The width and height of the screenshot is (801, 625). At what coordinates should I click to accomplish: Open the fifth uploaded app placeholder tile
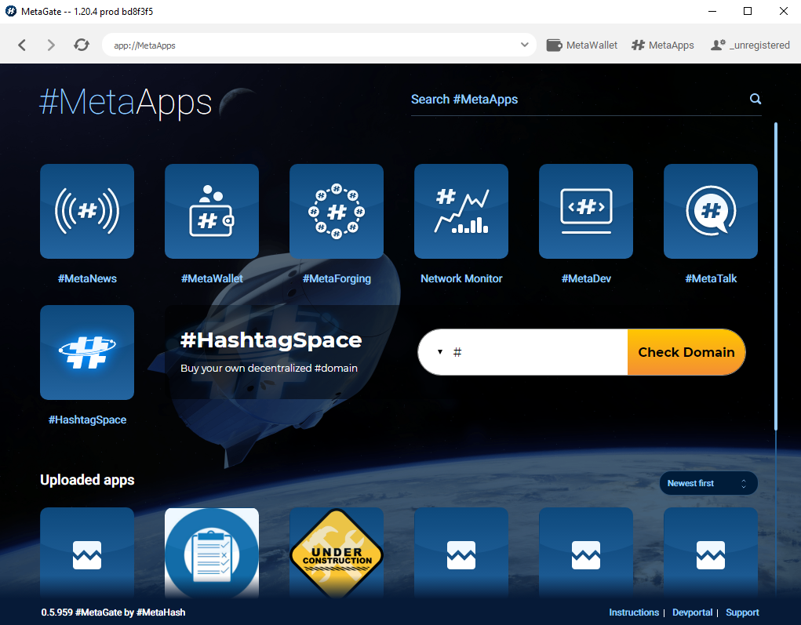coord(585,553)
